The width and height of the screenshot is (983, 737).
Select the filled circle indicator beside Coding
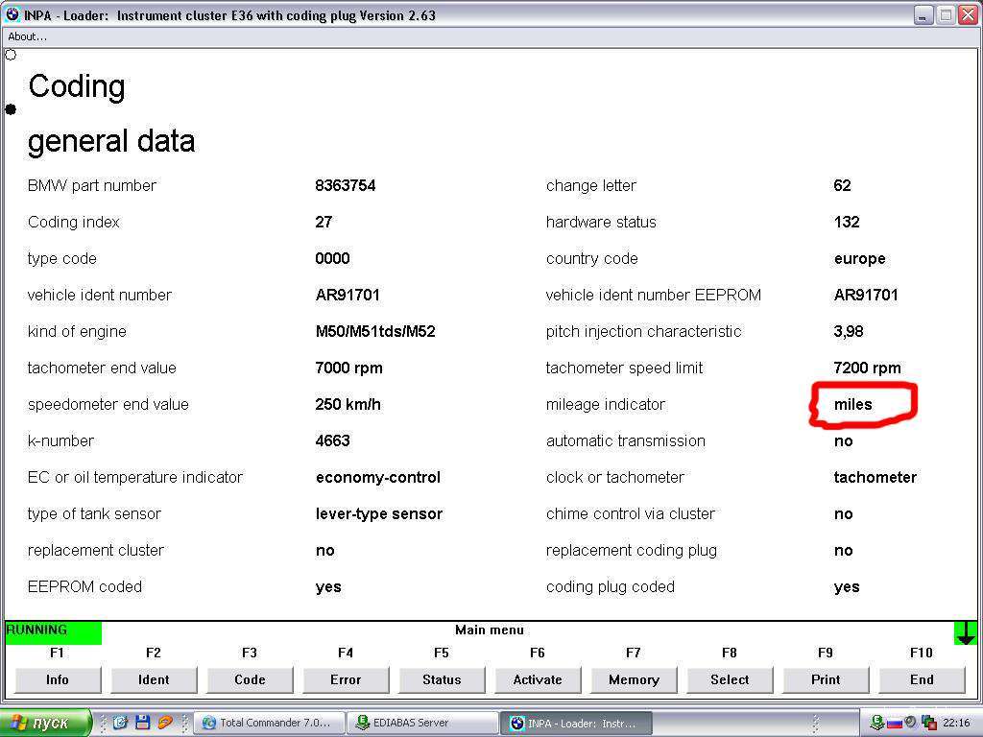[11, 109]
